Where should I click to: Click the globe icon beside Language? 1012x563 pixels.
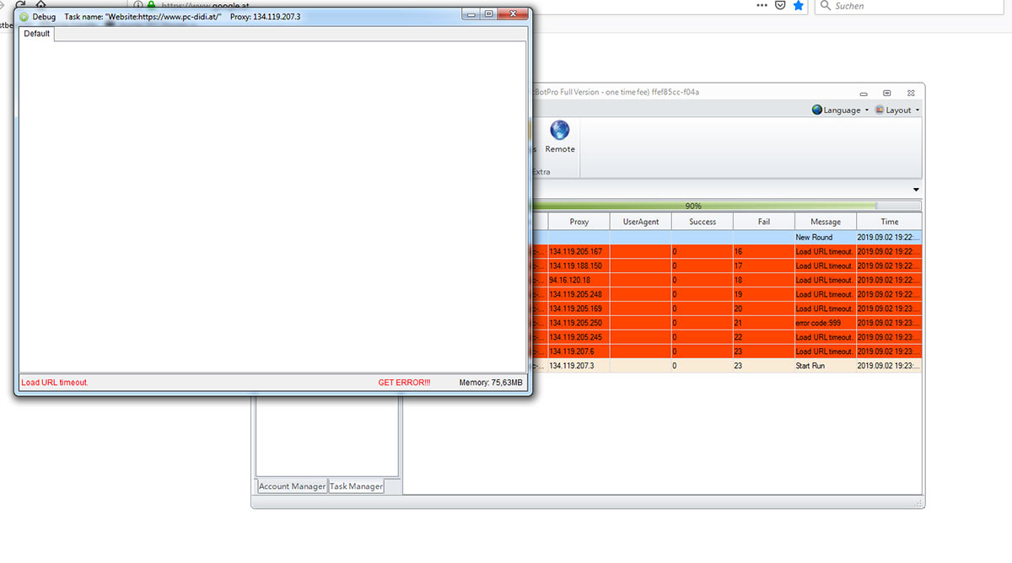pos(817,110)
